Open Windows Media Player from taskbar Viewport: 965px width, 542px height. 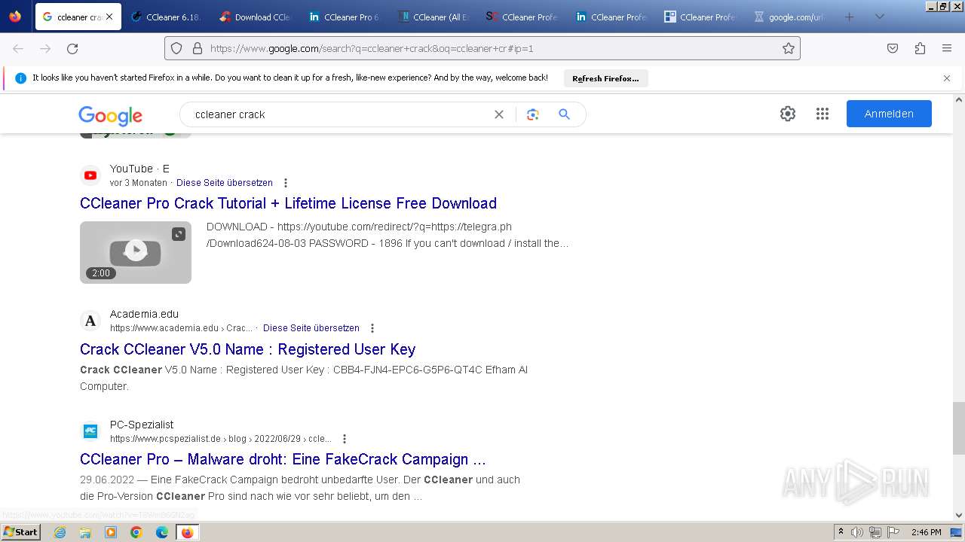point(111,532)
